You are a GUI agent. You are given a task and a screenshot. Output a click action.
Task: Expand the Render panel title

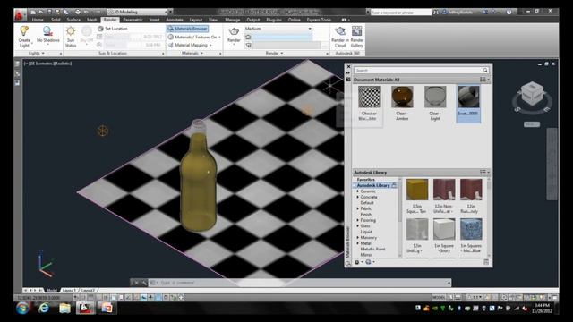[274, 54]
